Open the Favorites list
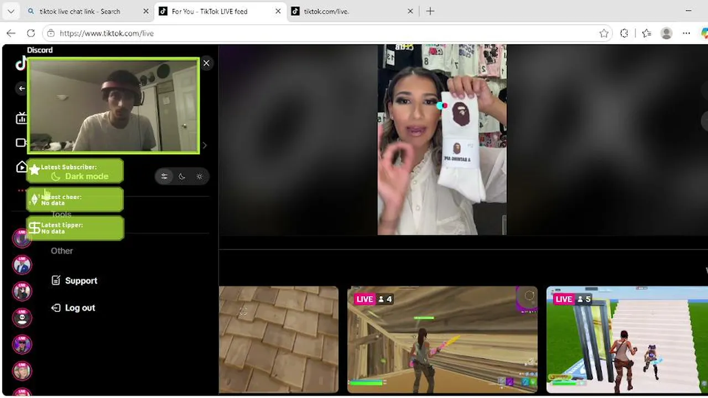Image resolution: width=708 pixels, height=398 pixels. tap(647, 33)
